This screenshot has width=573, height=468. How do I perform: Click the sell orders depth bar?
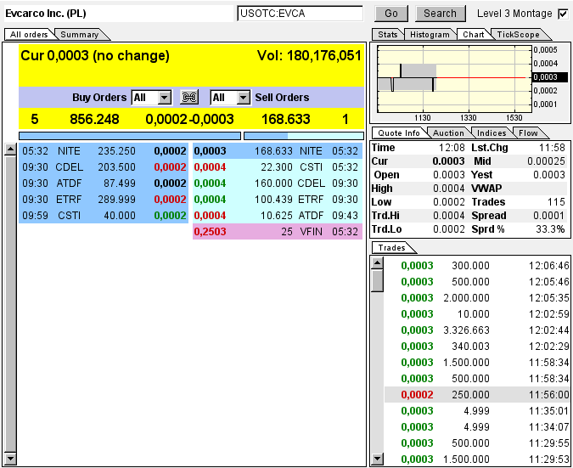point(304,136)
